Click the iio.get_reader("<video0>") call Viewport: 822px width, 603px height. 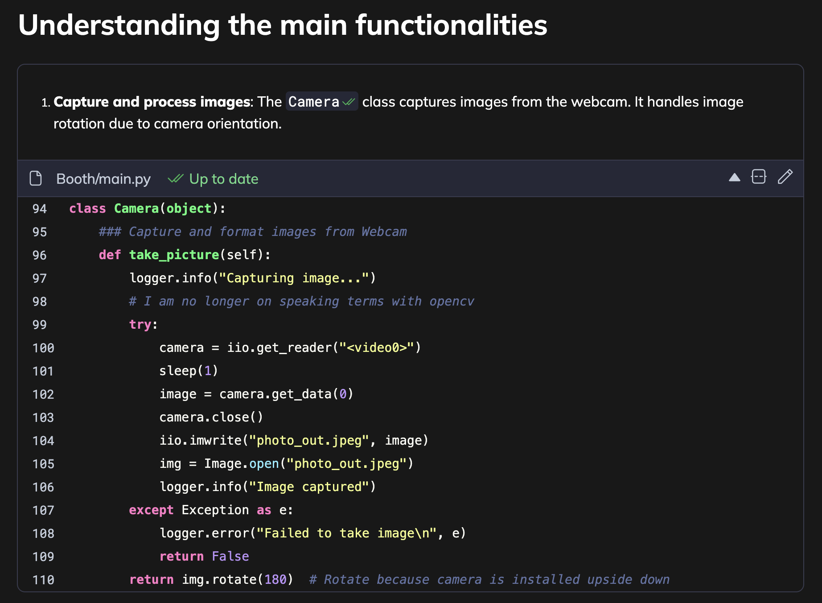(324, 348)
